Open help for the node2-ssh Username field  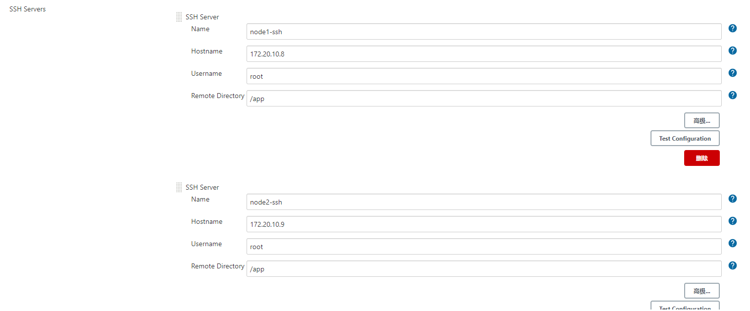[732, 243]
